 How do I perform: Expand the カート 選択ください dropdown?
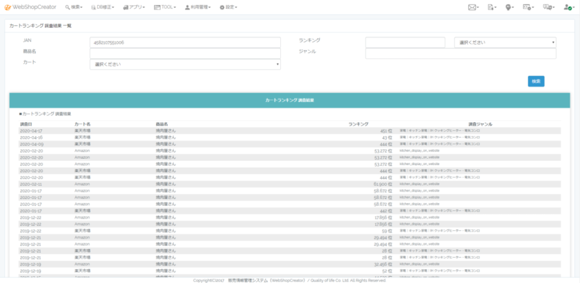pyautogui.click(x=185, y=64)
